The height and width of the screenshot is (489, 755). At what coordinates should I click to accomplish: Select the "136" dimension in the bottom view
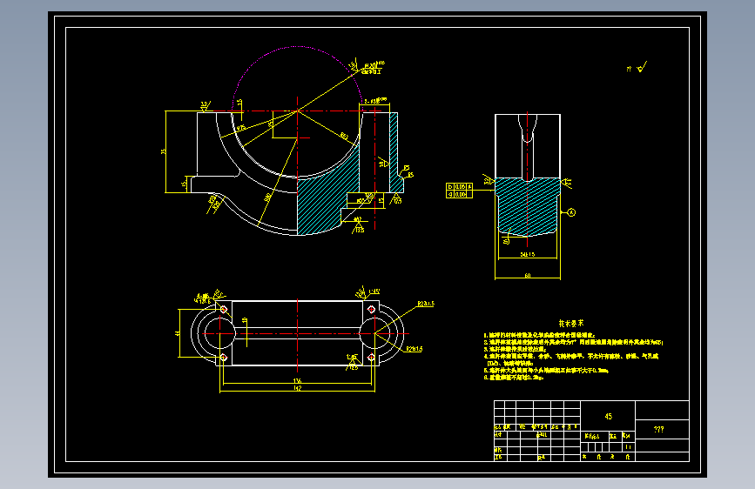click(297, 381)
